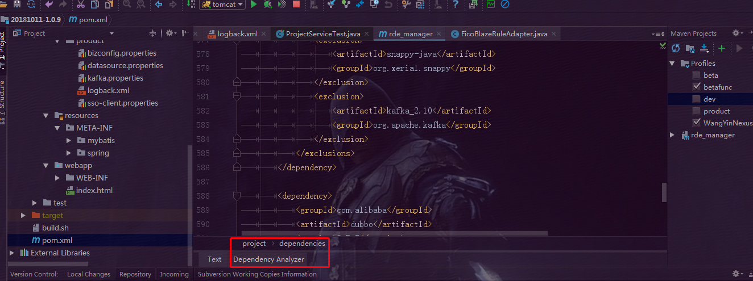Open index.html in project tree
Viewport: 753px width, 281px height.
pos(94,190)
